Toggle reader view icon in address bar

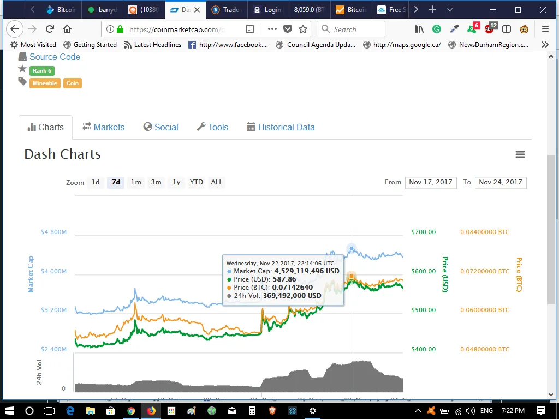[250, 29]
